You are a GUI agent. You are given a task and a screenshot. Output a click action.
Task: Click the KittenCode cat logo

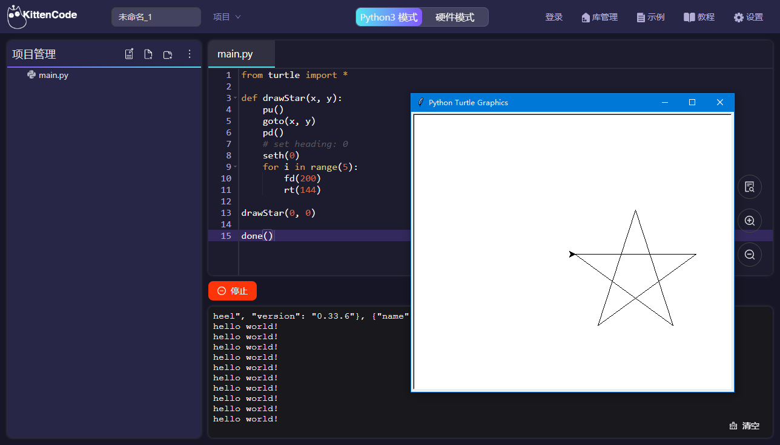(x=17, y=17)
